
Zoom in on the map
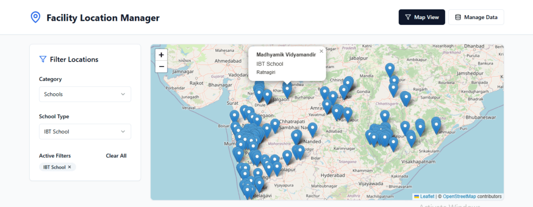click(x=161, y=54)
